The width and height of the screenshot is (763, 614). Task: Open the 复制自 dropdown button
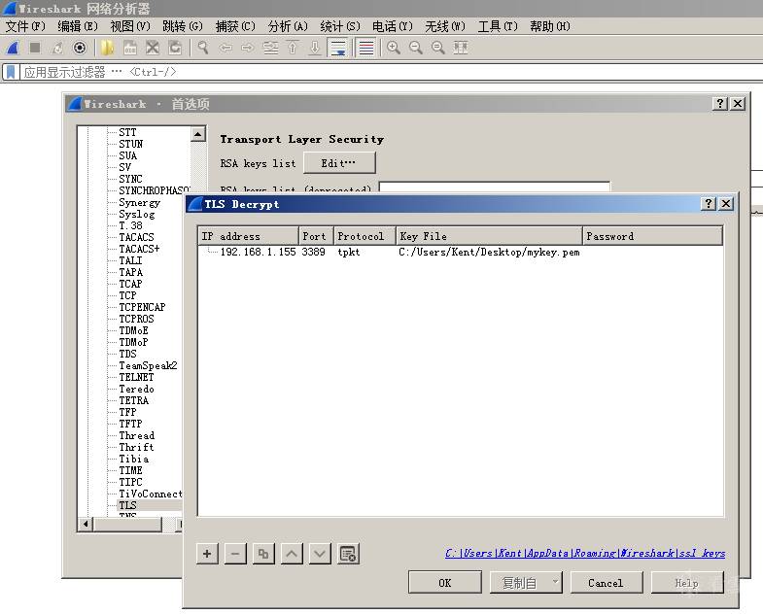point(526,583)
